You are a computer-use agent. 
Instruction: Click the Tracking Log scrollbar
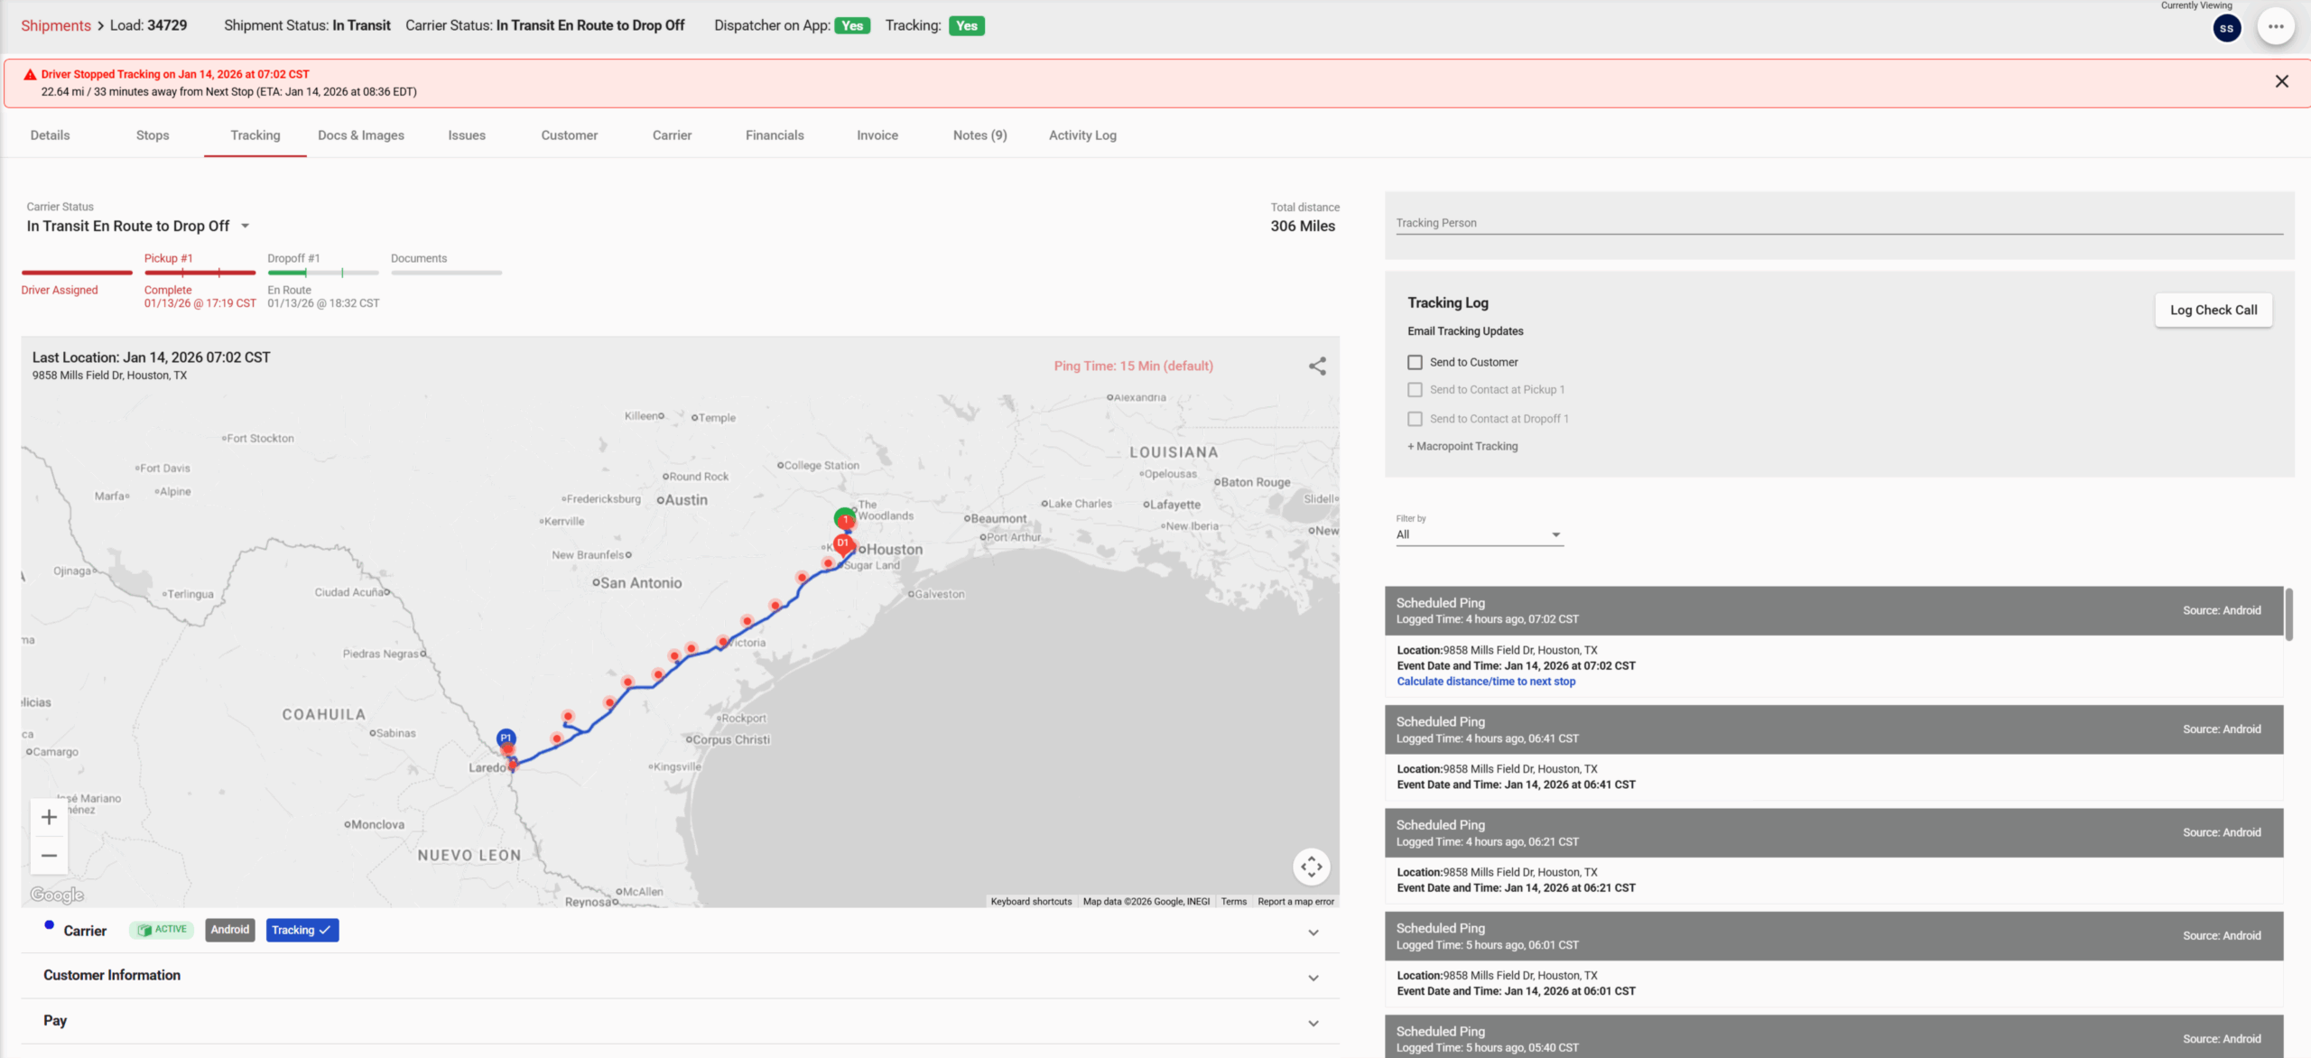(x=2288, y=614)
